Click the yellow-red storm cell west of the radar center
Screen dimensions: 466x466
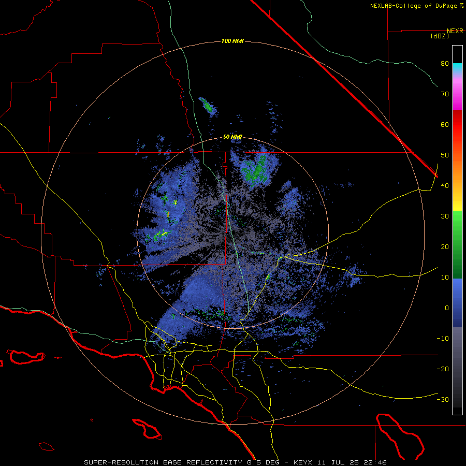click(x=168, y=214)
